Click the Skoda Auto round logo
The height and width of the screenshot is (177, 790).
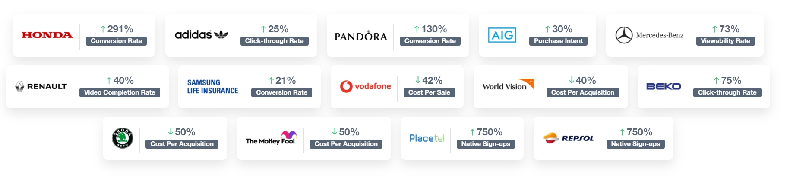tap(123, 138)
